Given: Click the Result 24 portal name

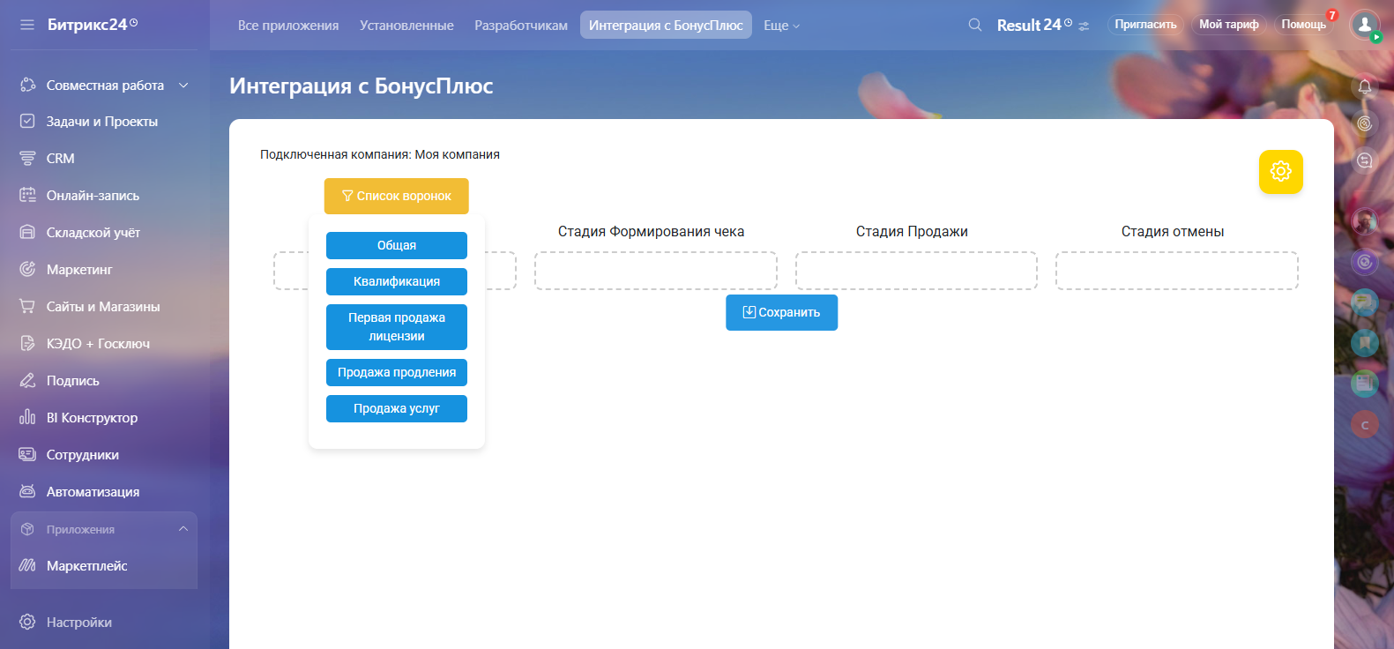Looking at the screenshot, I should click(x=1034, y=26).
